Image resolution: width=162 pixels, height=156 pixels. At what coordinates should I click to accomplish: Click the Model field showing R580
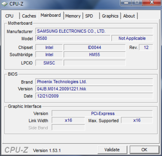pyautogui.click(x=73, y=38)
